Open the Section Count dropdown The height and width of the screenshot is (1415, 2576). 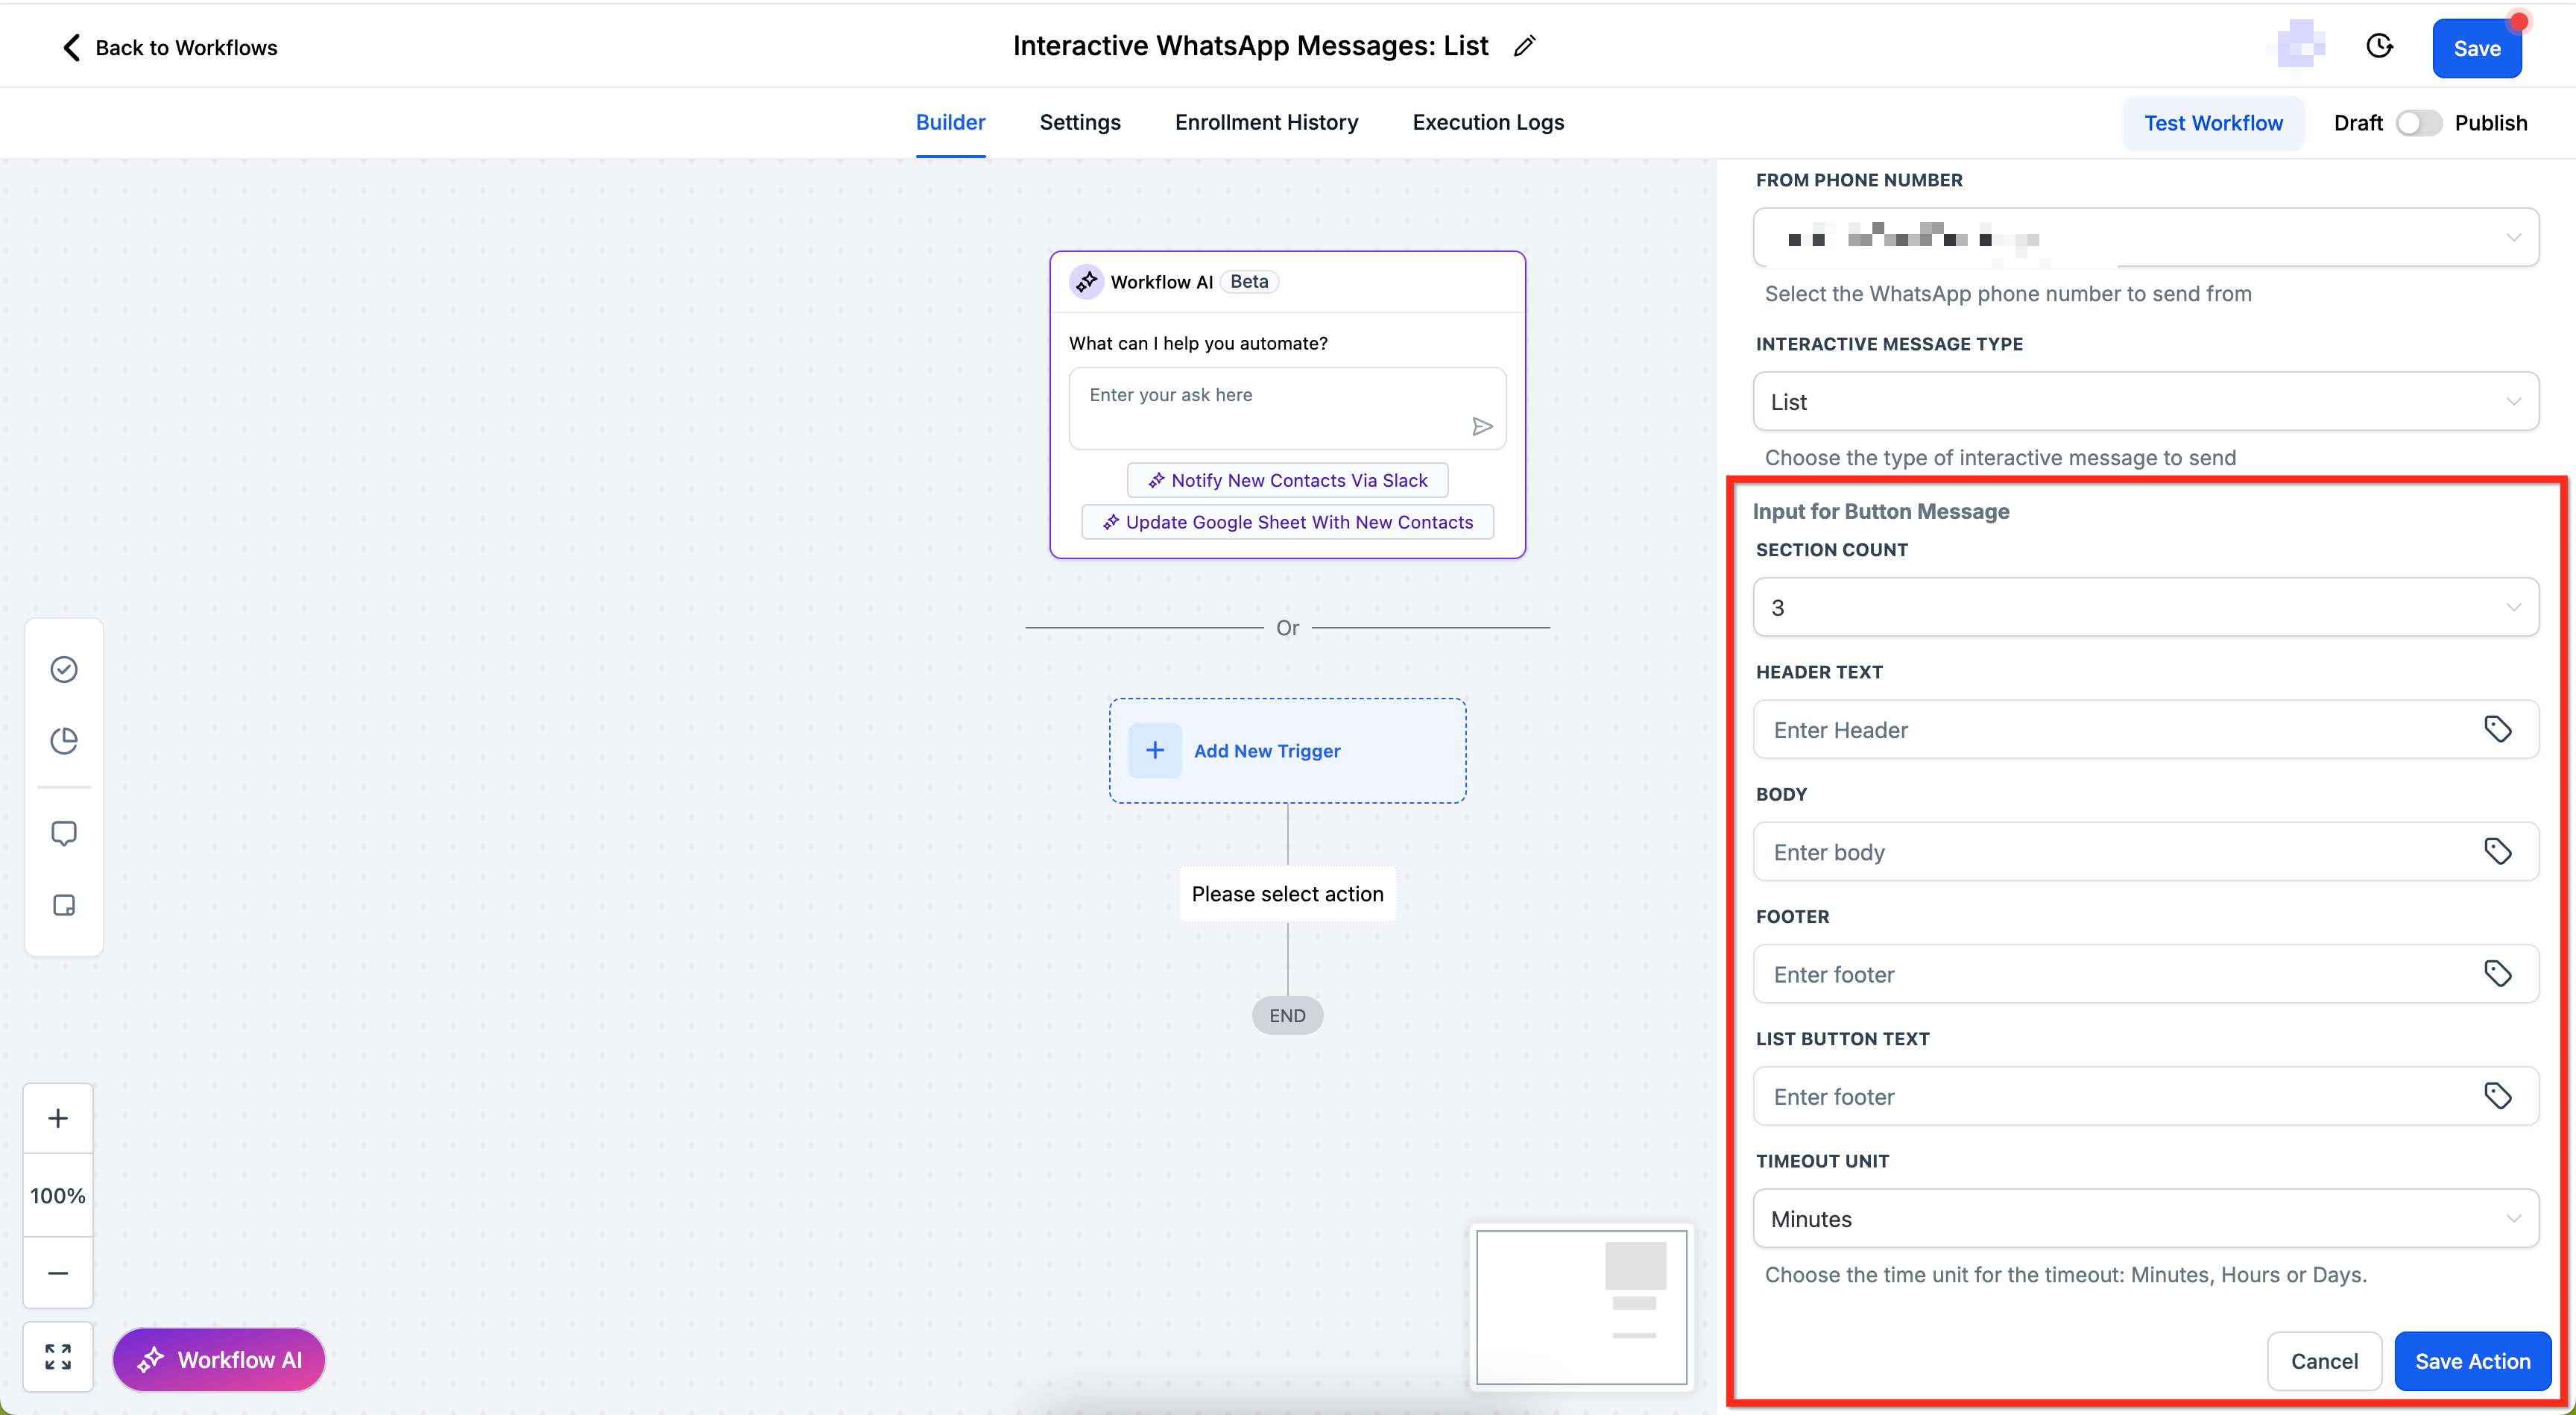point(2145,607)
